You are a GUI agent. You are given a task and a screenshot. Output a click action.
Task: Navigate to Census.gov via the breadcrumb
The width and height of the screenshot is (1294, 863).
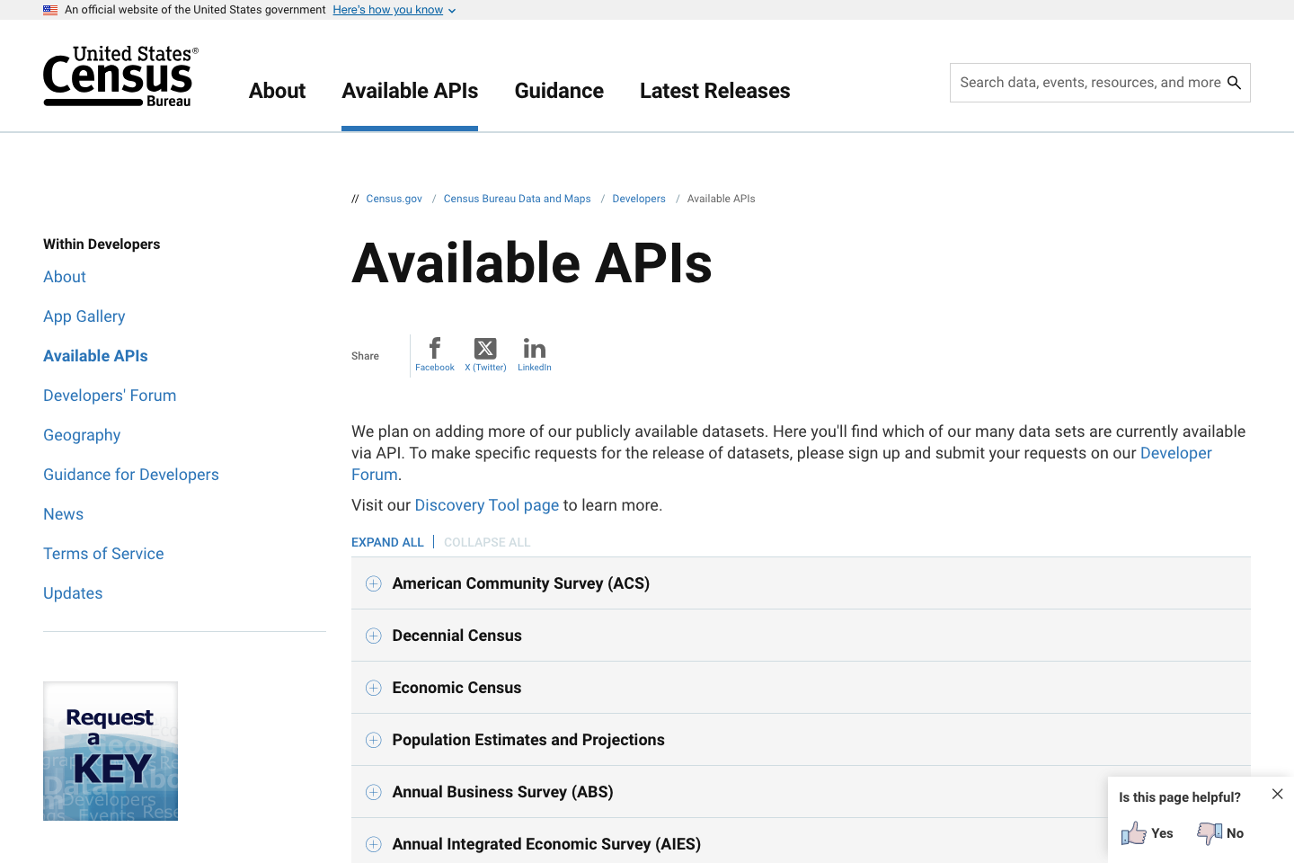[x=394, y=199]
